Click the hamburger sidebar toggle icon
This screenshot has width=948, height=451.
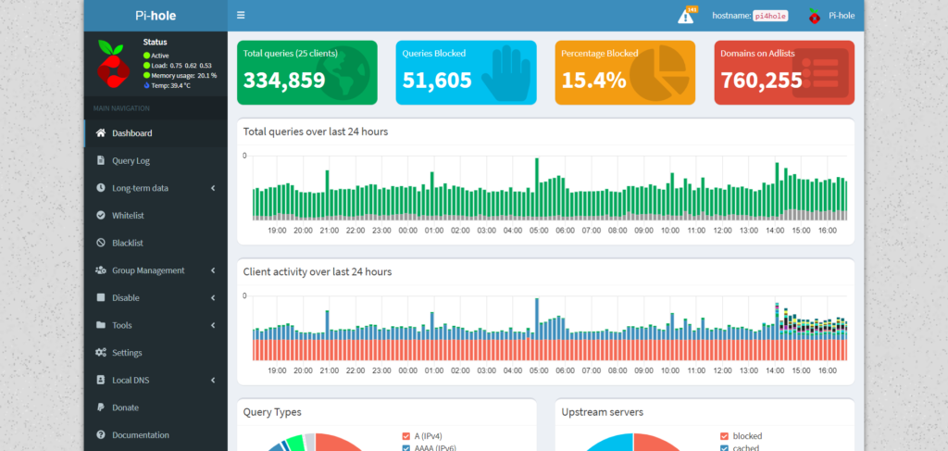point(241,15)
